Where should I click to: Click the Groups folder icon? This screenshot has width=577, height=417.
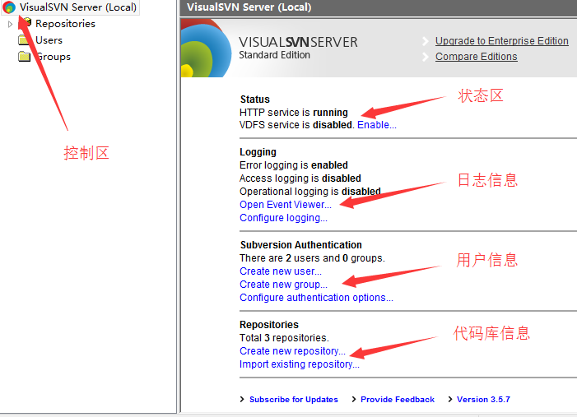coord(25,56)
